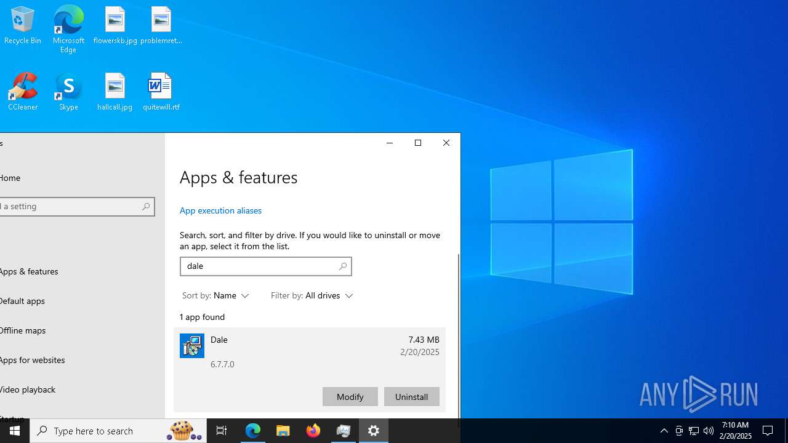Select Apps for websites in sidebar

click(32, 360)
